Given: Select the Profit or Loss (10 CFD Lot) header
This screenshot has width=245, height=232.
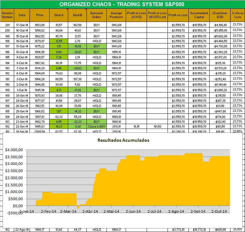Looking at the screenshot, I should 157,15.
